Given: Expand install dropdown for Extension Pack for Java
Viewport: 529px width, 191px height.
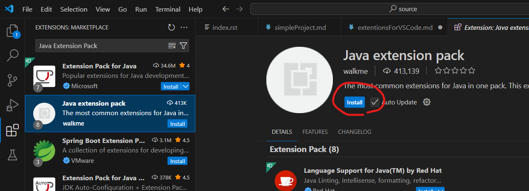Looking at the screenshot, I should 185,87.
